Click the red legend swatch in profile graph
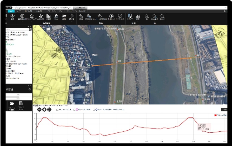 pos(215,115)
